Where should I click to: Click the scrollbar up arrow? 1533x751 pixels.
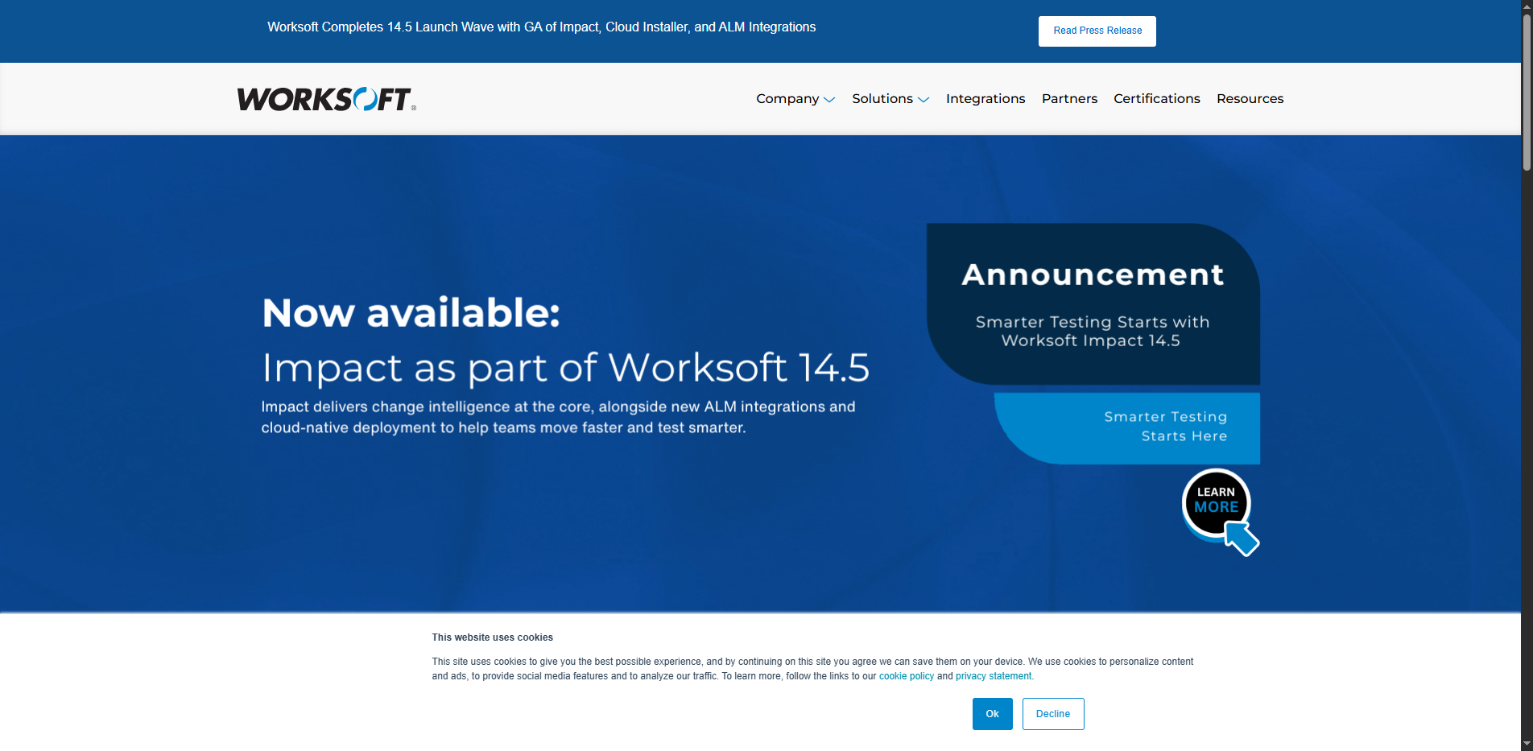tap(1527, 6)
